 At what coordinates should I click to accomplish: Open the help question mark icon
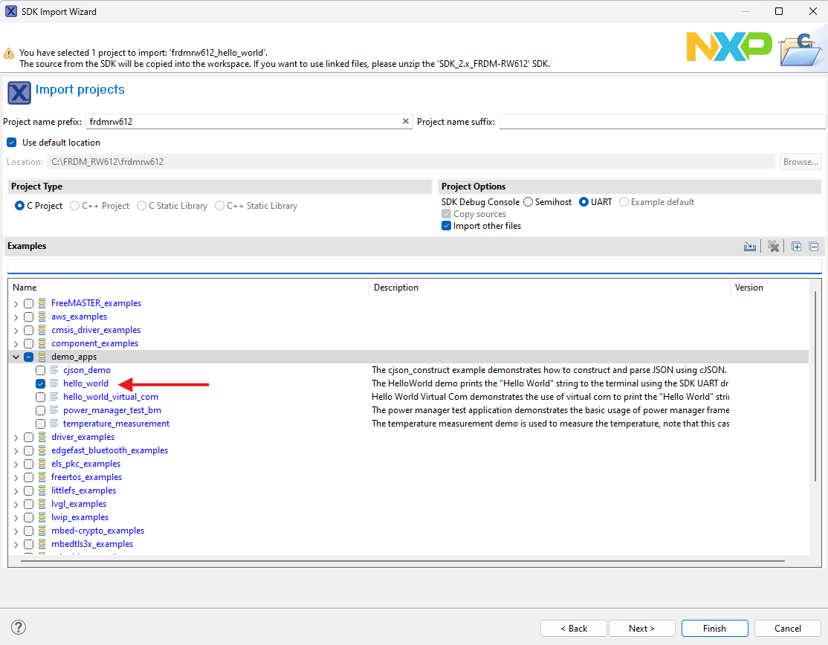pyautogui.click(x=19, y=627)
